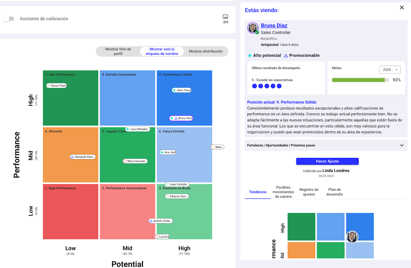The width and height of the screenshot is (411, 268).
Task: Switch to Posibles movimientos de carrera tab
Action: point(283,192)
